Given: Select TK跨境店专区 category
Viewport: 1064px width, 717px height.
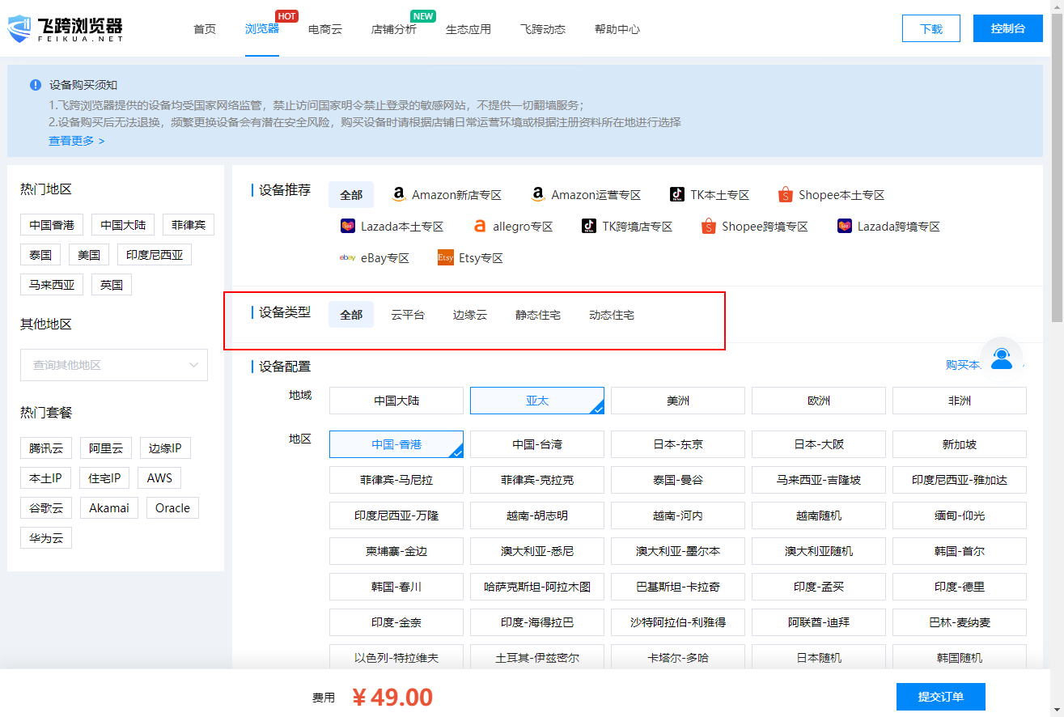Looking at the screenshot, I should [627, 227].
